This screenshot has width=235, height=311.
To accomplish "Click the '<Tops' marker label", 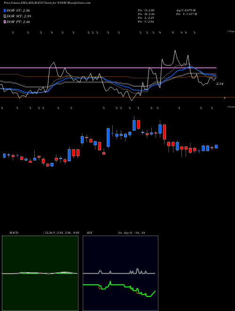I will [231, 32].
